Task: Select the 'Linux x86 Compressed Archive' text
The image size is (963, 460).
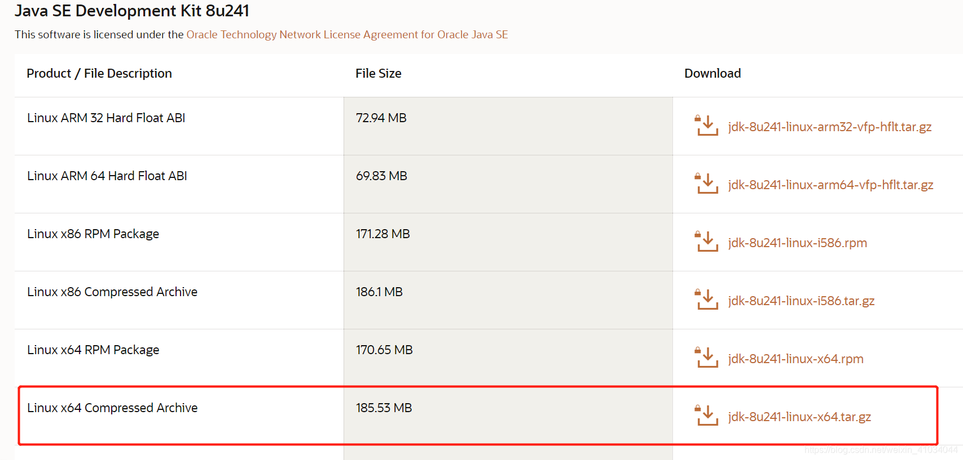Action: point(112,292)
